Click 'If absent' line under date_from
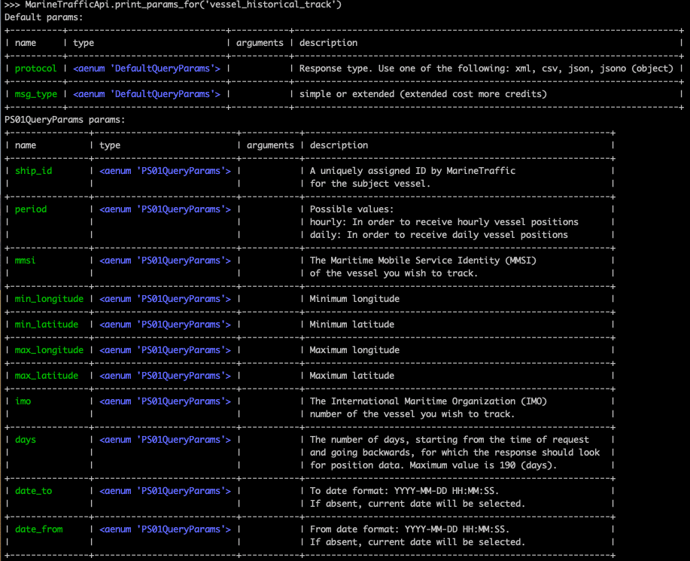This screenshot has width=690, height=561. (418, 542)
